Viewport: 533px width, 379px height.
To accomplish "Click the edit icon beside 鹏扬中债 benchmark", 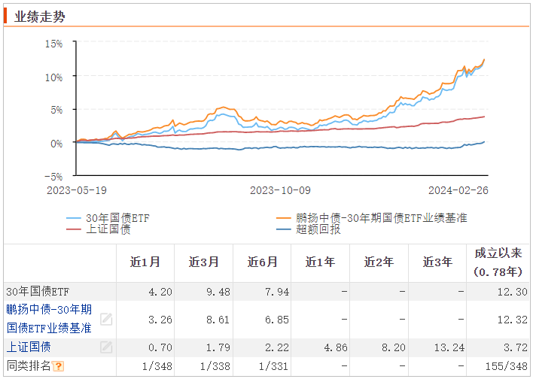I will 106,319.
